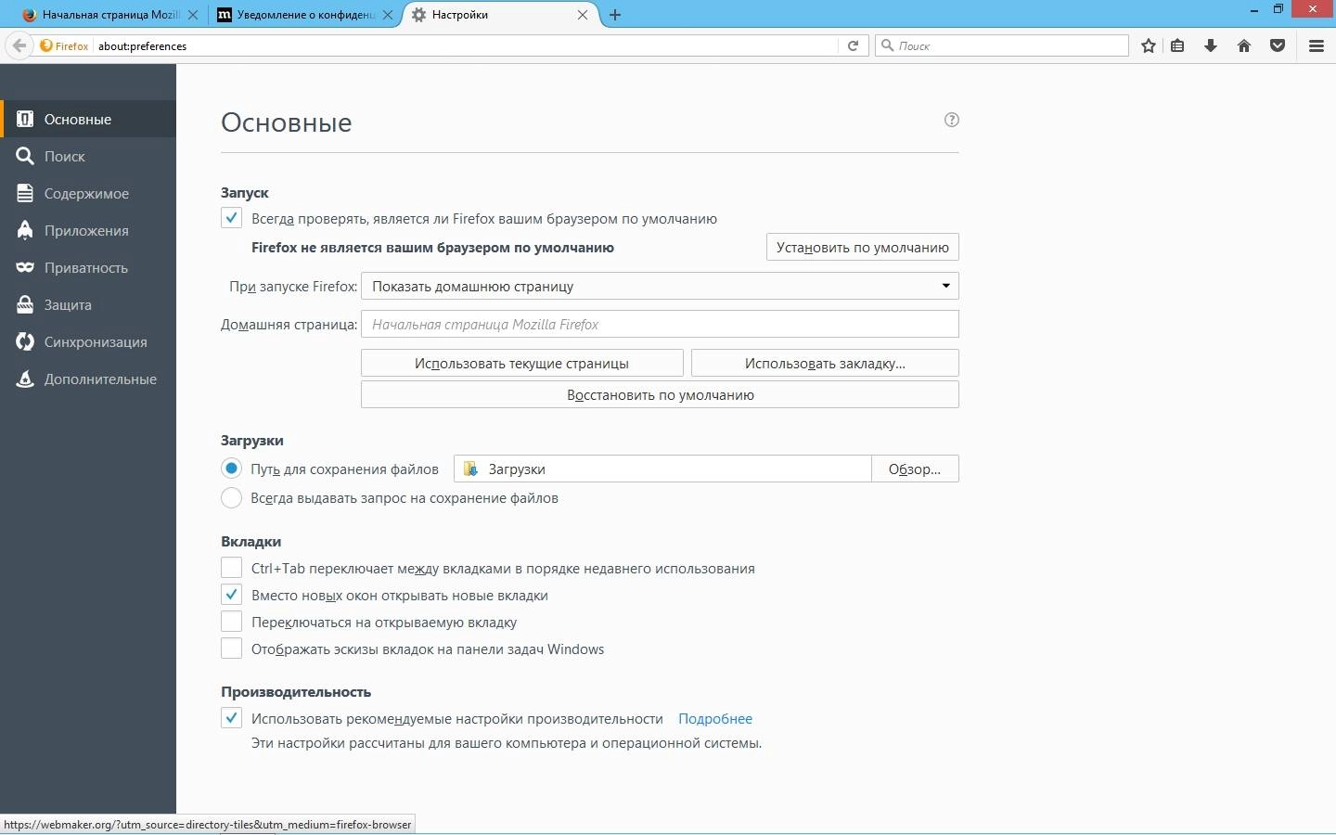Open the Подробнее link

coord(715,718)
